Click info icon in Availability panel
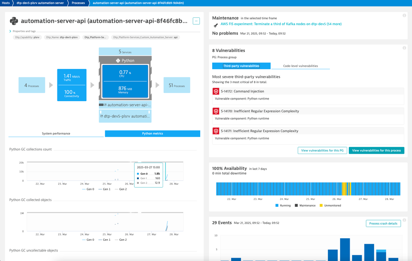Image resolution: width=412 pixels, height=261 pixels. tap(404, 166)
